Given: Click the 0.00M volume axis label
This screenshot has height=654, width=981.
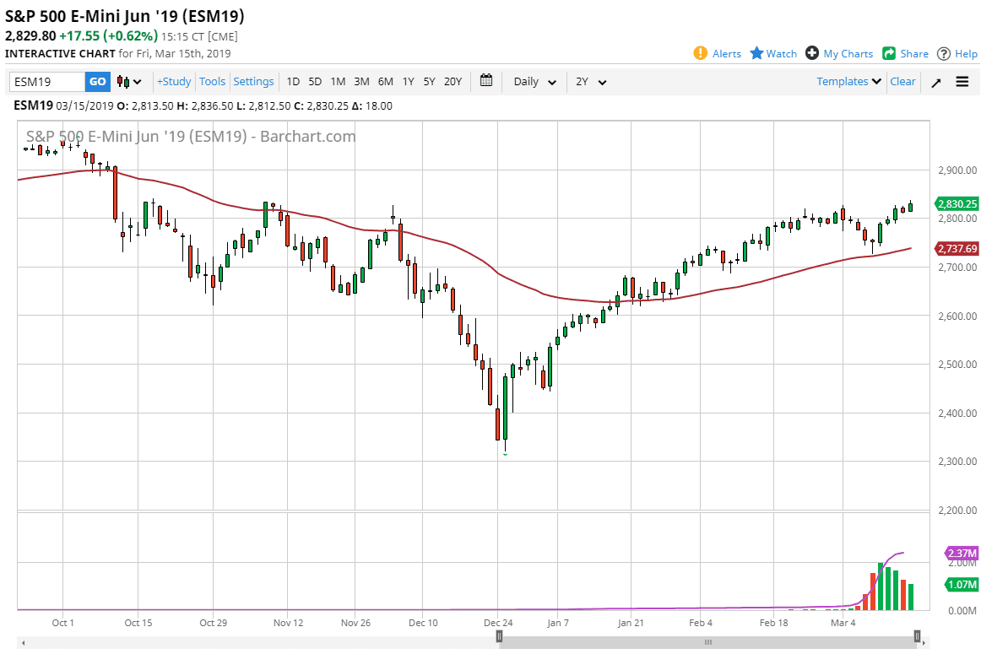Looking at the screenshot, I should coord(962,611).
